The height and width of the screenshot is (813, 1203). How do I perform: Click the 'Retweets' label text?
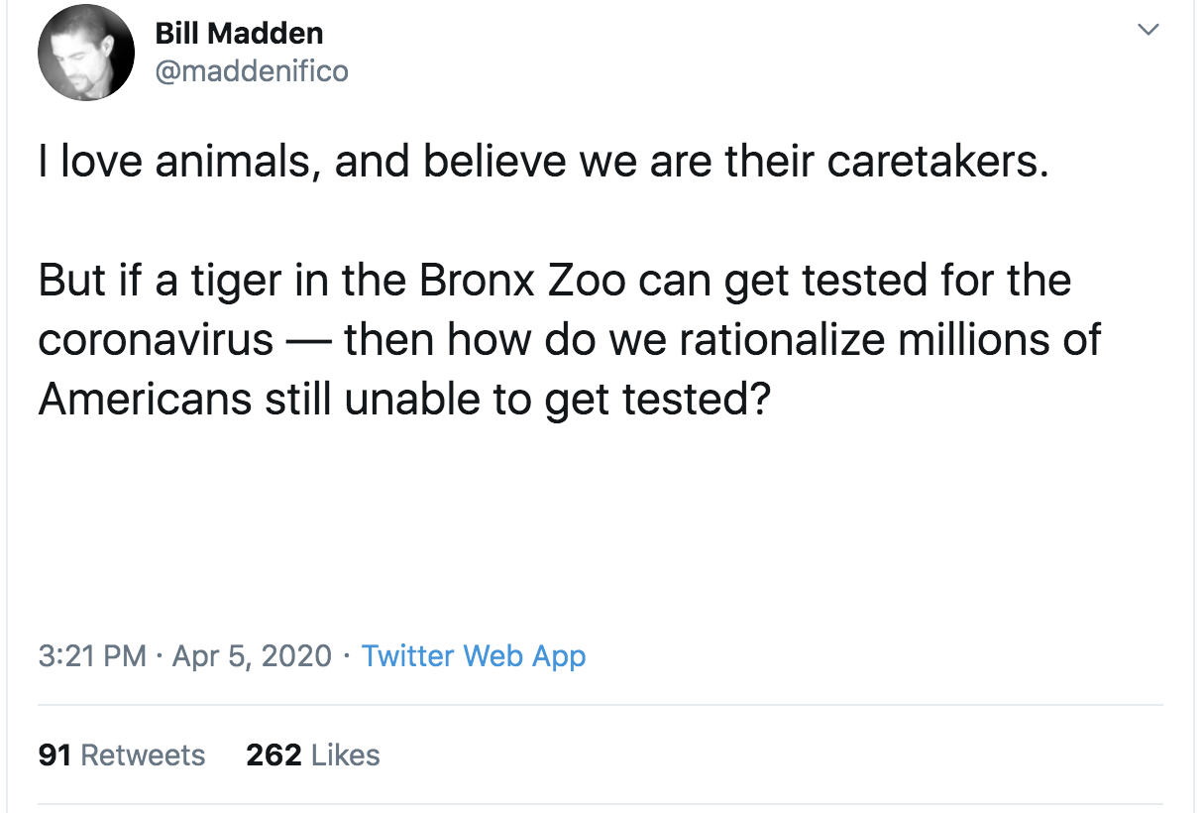(x=143, y=755)
